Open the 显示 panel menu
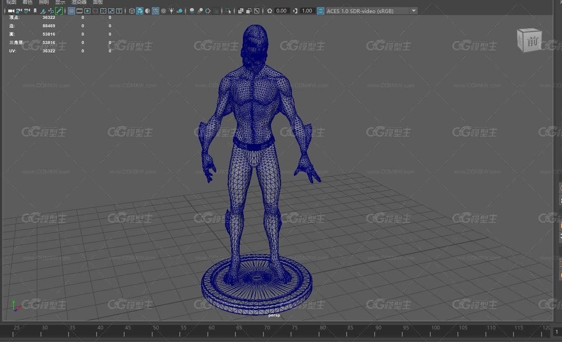562x342 pixels. 60,2
